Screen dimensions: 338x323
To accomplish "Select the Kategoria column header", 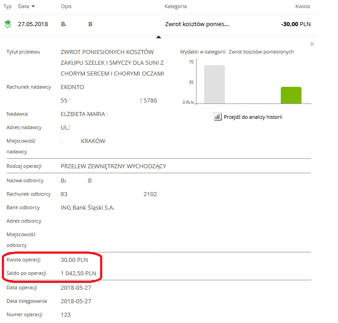I will [x=176, y=7].
